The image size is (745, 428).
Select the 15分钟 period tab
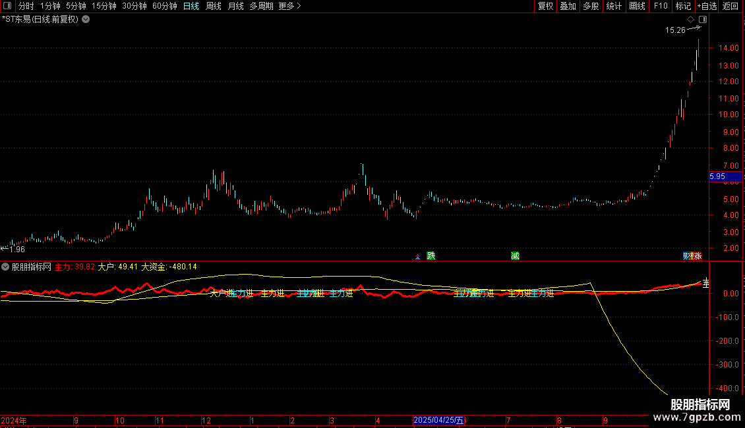104,6
